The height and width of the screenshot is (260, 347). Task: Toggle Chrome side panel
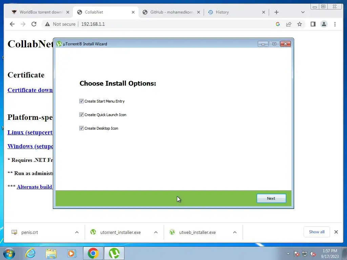click(x=313, y=24)
